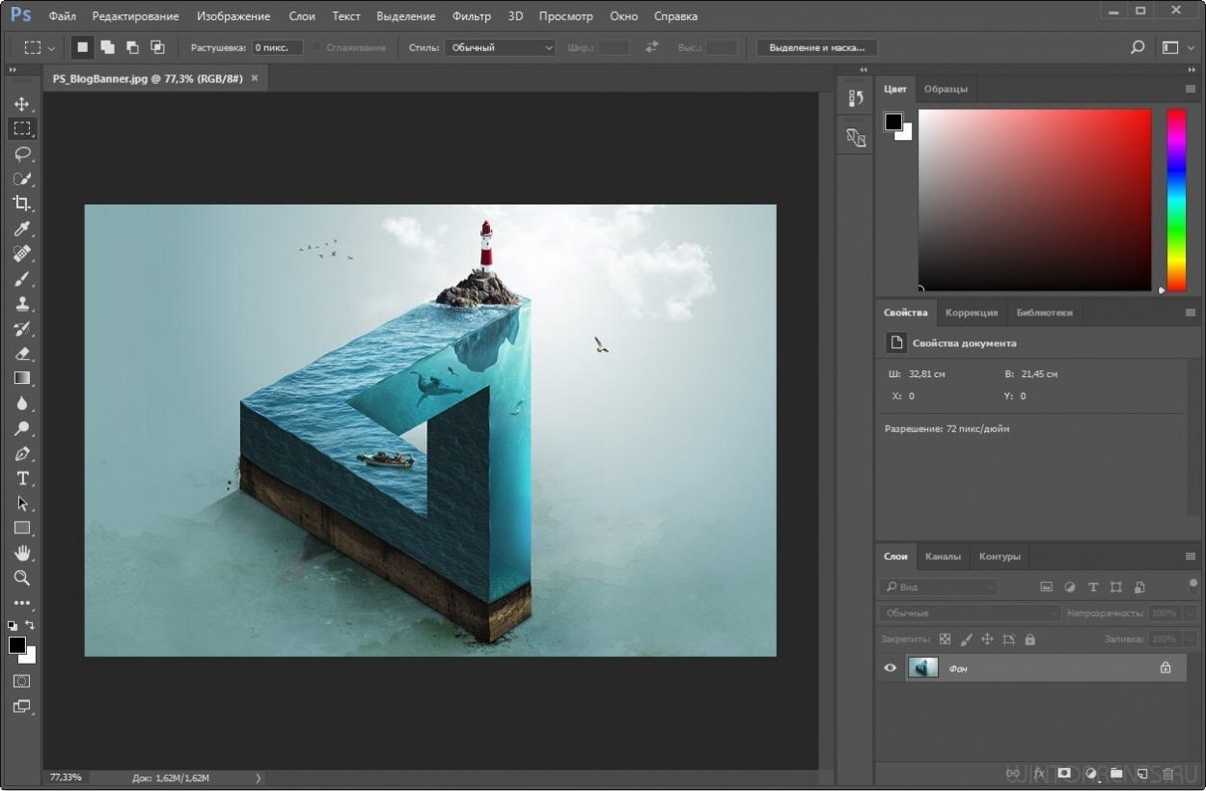Image resolution: width=1206 pixels, height=791 pixels.
Task: Open the Фильтр menu
Action: point(471,16)
